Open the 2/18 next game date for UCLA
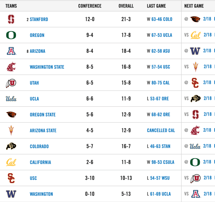The image size is (215, 202). (208, 98)
